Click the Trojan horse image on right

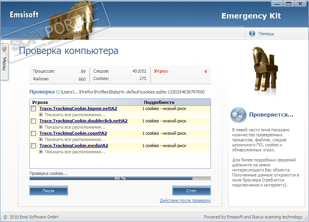point(265,69)
